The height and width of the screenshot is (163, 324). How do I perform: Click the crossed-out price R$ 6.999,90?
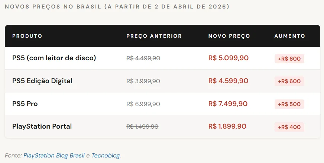click(143, 104)
